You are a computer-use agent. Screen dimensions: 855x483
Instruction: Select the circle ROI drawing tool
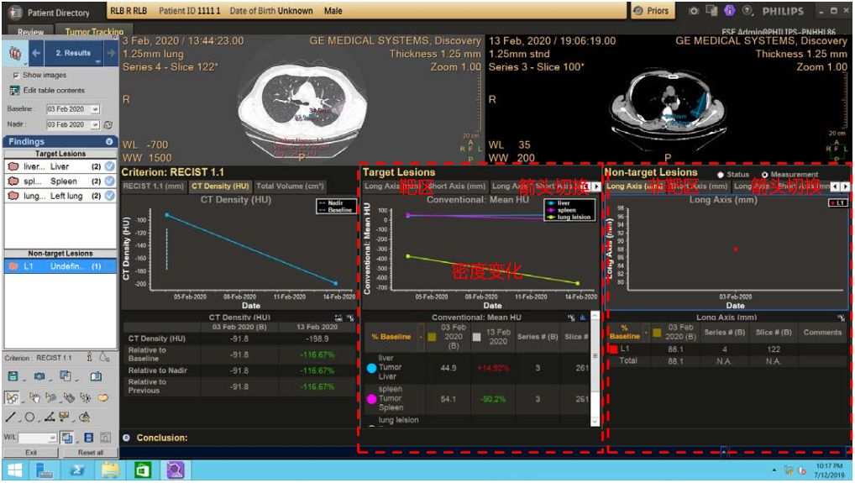coord(29,417)
